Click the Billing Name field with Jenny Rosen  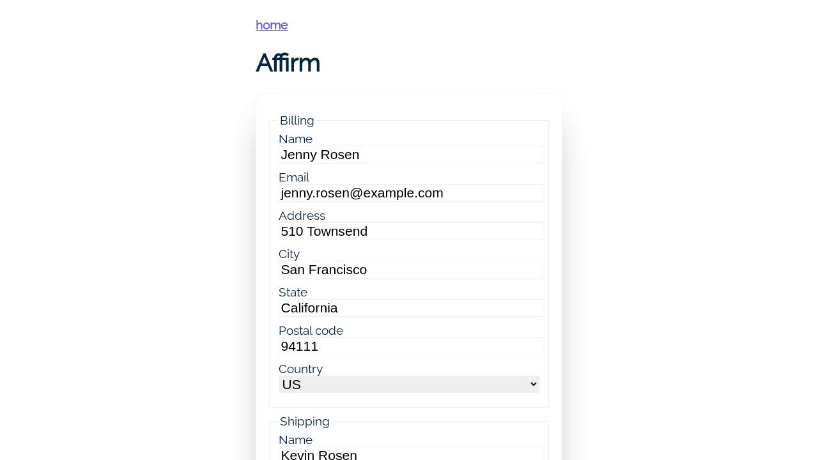[410, 155]
